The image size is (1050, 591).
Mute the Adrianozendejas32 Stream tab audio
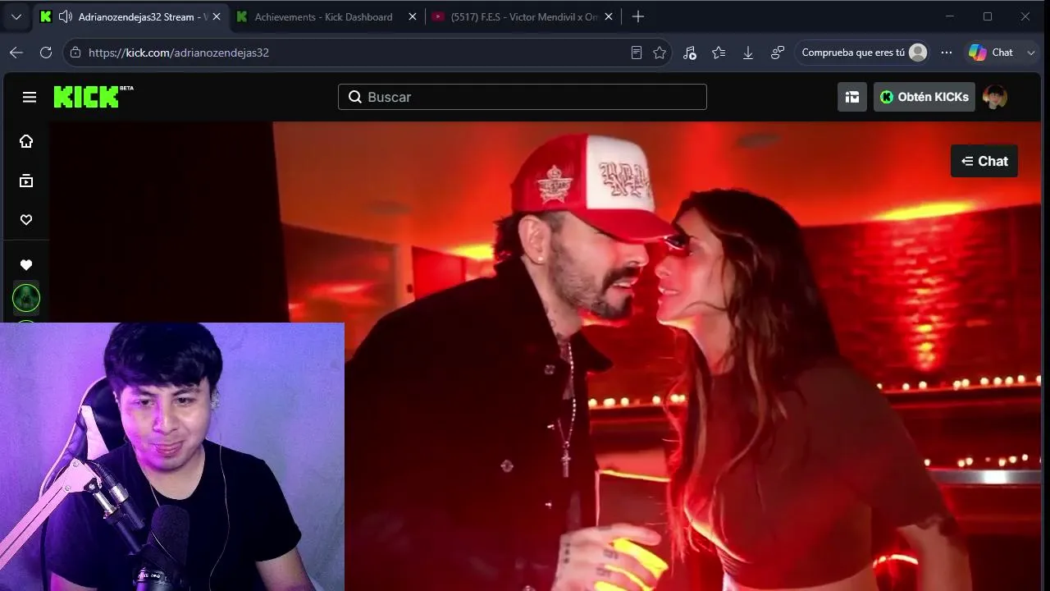click(66, 16)
